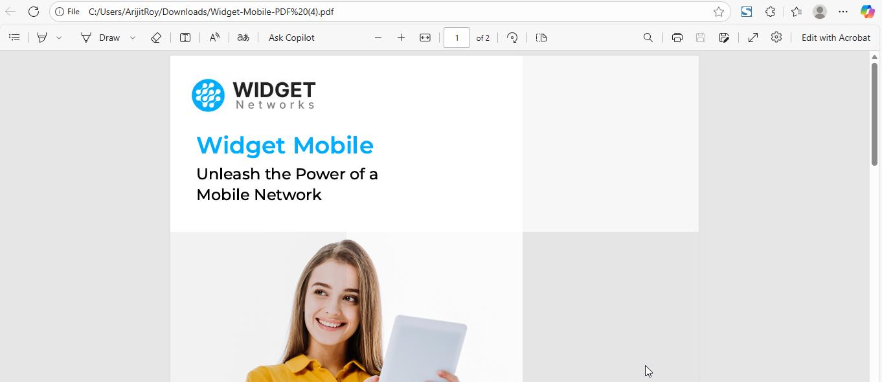Click the Widget Mobile heading text
Screen dimensions: 882x382
coord(285,145)
